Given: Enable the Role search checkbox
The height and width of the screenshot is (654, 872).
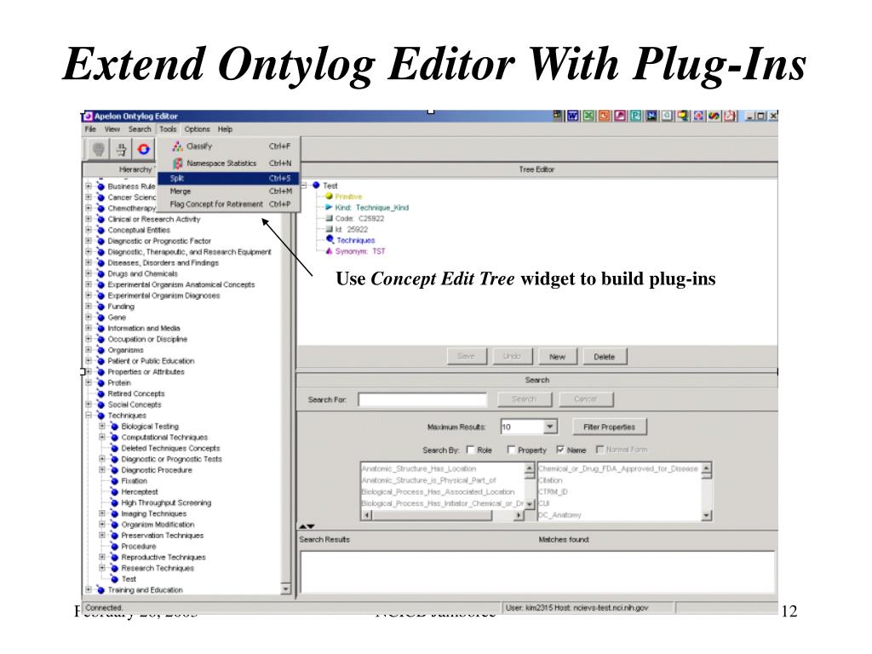Looking at the screenshot, I should click(470, 450).
